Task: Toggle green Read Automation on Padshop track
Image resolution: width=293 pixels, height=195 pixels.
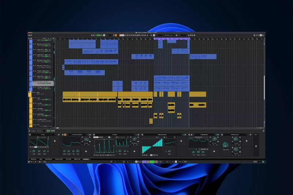Action: tap(46, 73)
